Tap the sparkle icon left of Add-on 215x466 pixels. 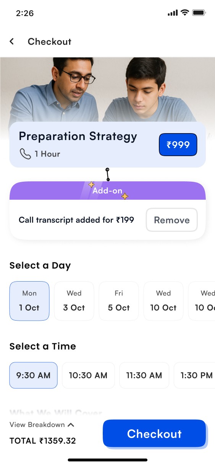click(x=91, y=185)
